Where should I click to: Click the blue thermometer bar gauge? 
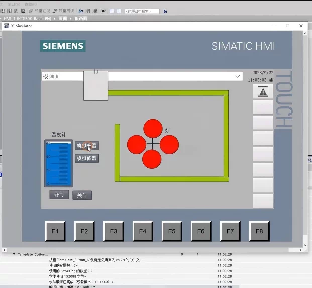click(x=59, y=163)
